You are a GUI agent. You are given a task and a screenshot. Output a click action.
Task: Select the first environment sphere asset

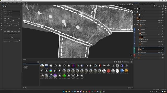click(42, 66)
